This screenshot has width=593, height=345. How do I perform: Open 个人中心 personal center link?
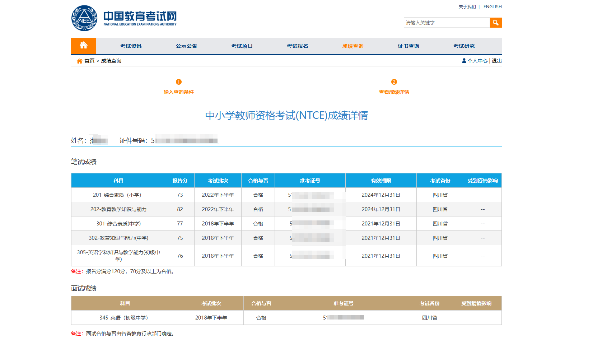477,61
